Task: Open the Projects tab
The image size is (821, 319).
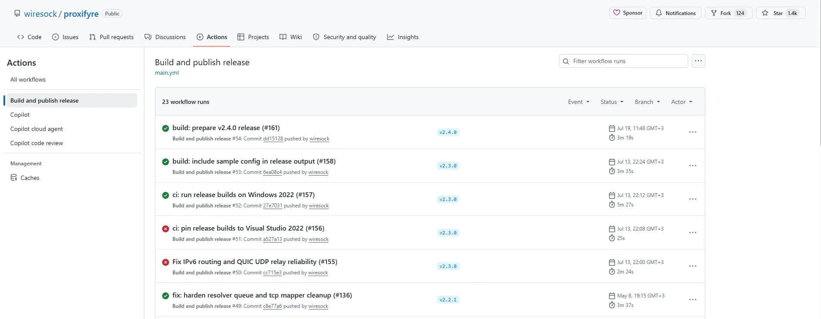Action: 253,37
